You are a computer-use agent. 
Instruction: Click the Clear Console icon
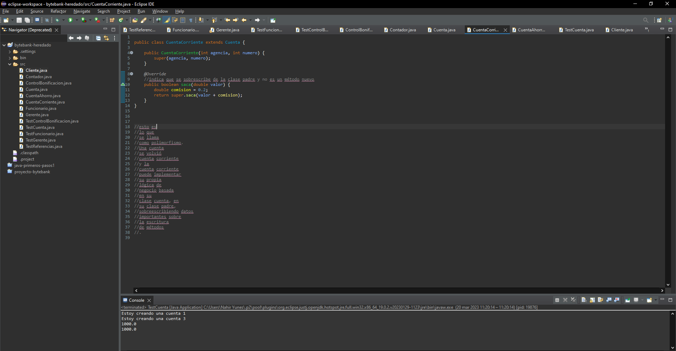click(583, 300)
